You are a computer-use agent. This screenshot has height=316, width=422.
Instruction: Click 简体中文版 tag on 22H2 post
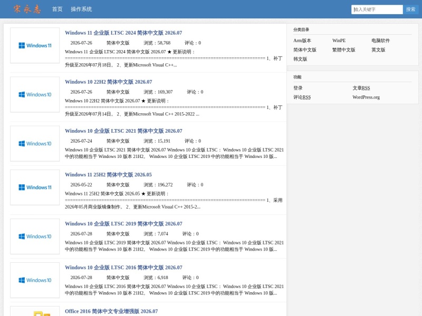tap(118, 92)
